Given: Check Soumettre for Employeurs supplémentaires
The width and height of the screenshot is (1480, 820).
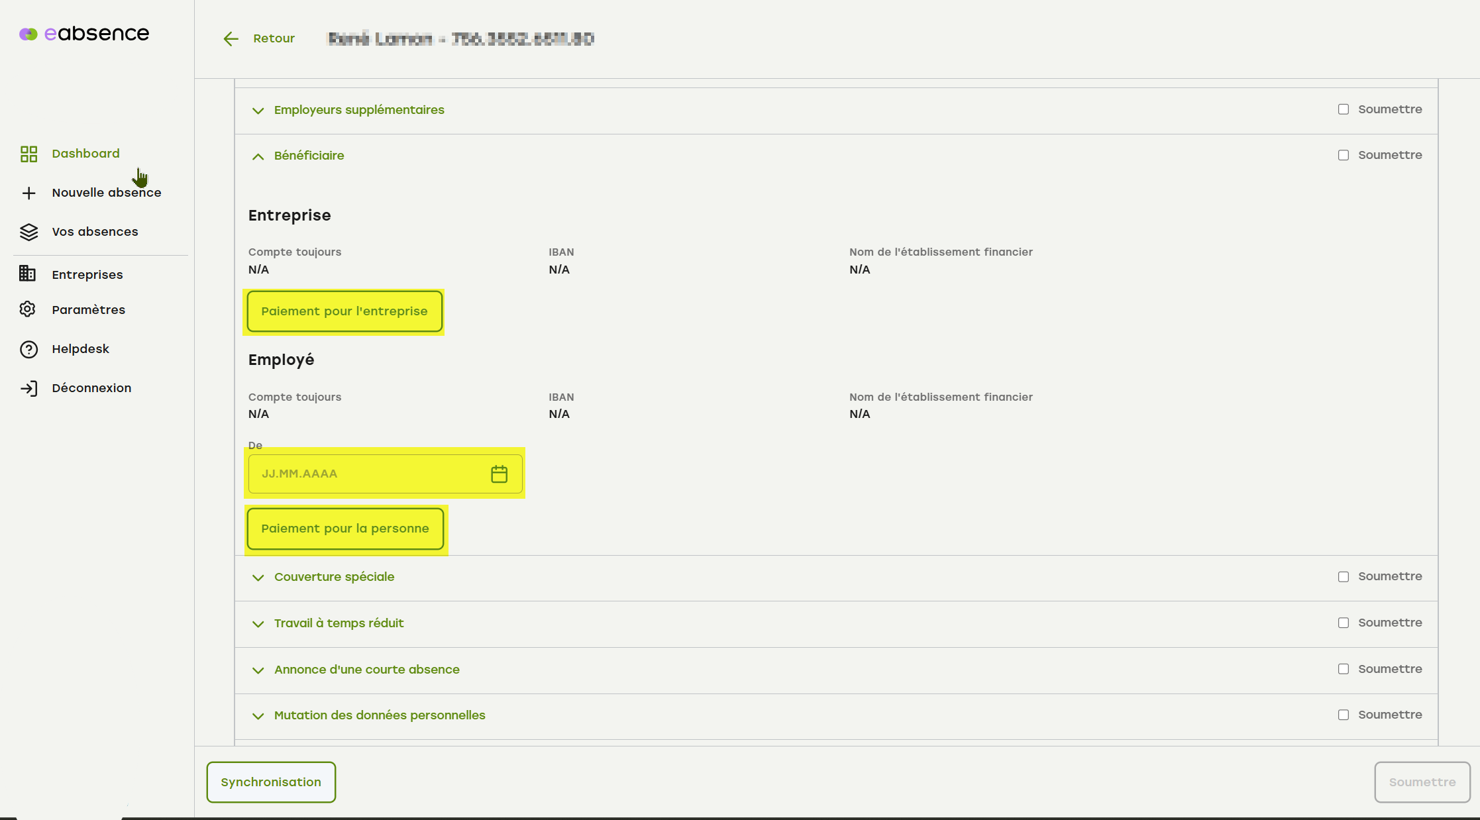Looking at the screenshot, I should [1343, 109].
